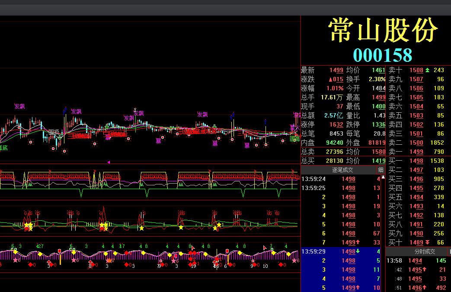Click the 每笔 value 20.8
Screen dimensions: 451x292
[x=379, y=133]
